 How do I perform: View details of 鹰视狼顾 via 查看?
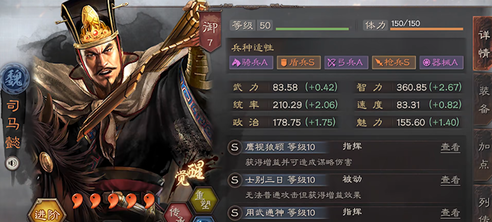[x=450, y=147]
